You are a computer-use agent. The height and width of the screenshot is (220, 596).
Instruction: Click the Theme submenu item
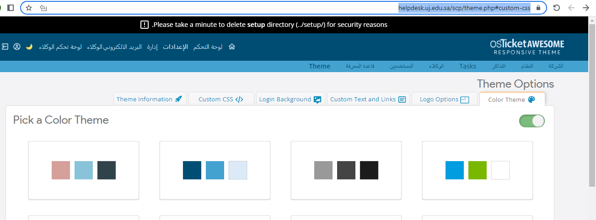tap(319, 66)
